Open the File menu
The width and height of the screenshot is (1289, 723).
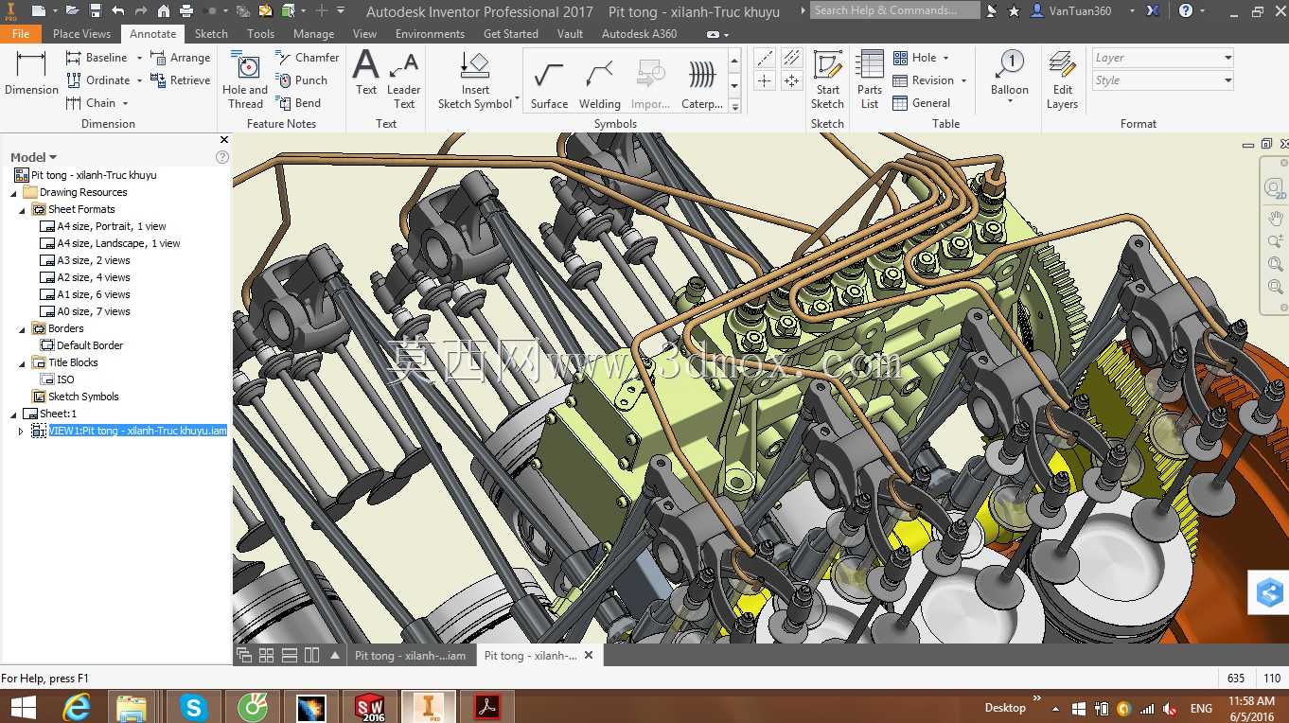(x=21, y=33)
